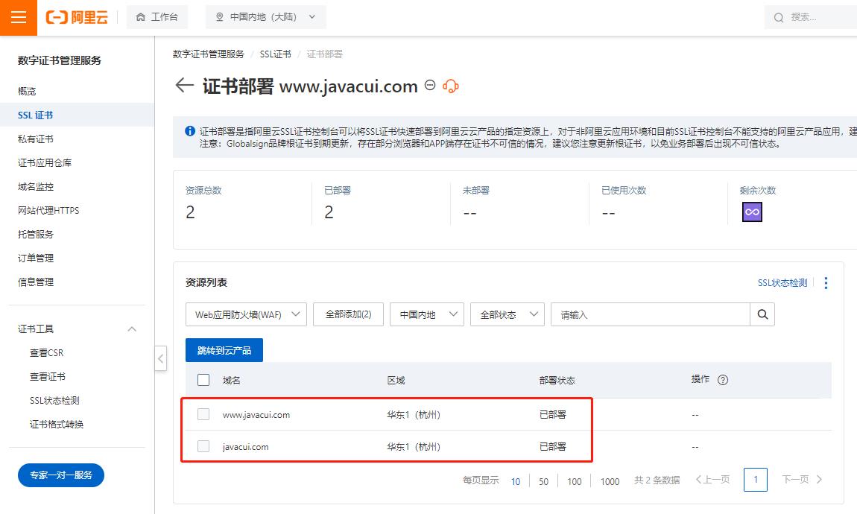Open the hamburger navigation menu
Screen dimensions: 857x514
(19, 17)
